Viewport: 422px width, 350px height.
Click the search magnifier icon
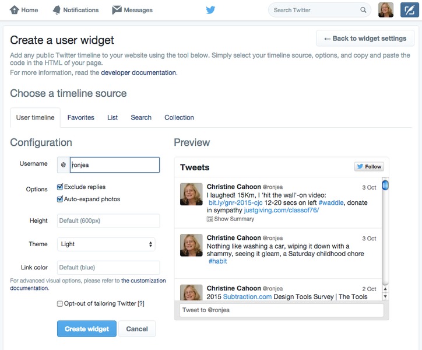click(364, 10)
